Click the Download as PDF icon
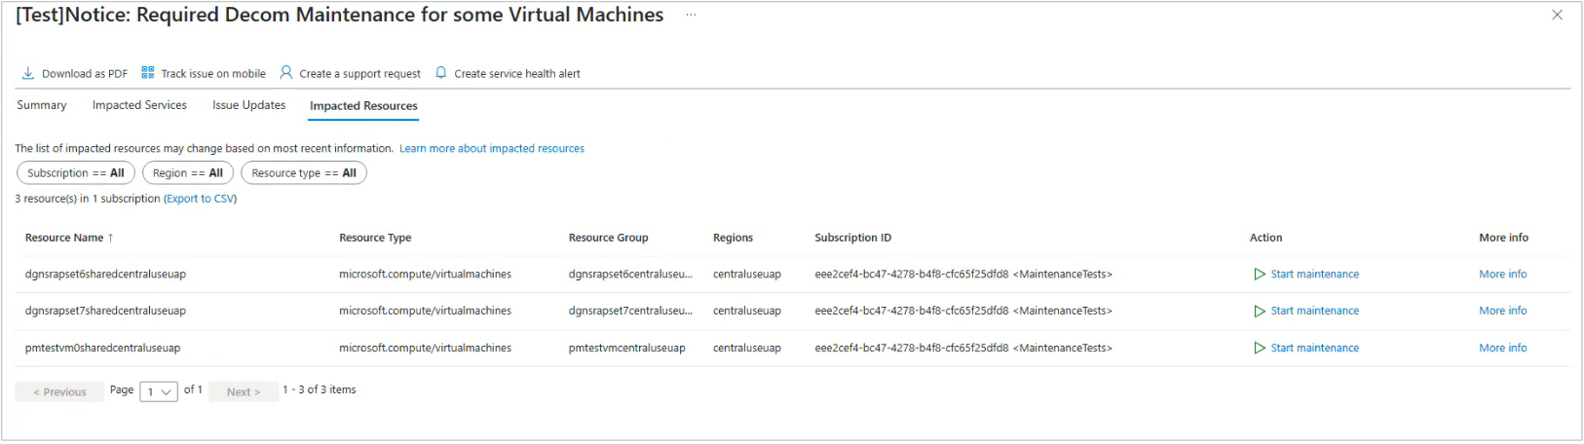This screenshot has height=444, width=1584. [28, 73]
